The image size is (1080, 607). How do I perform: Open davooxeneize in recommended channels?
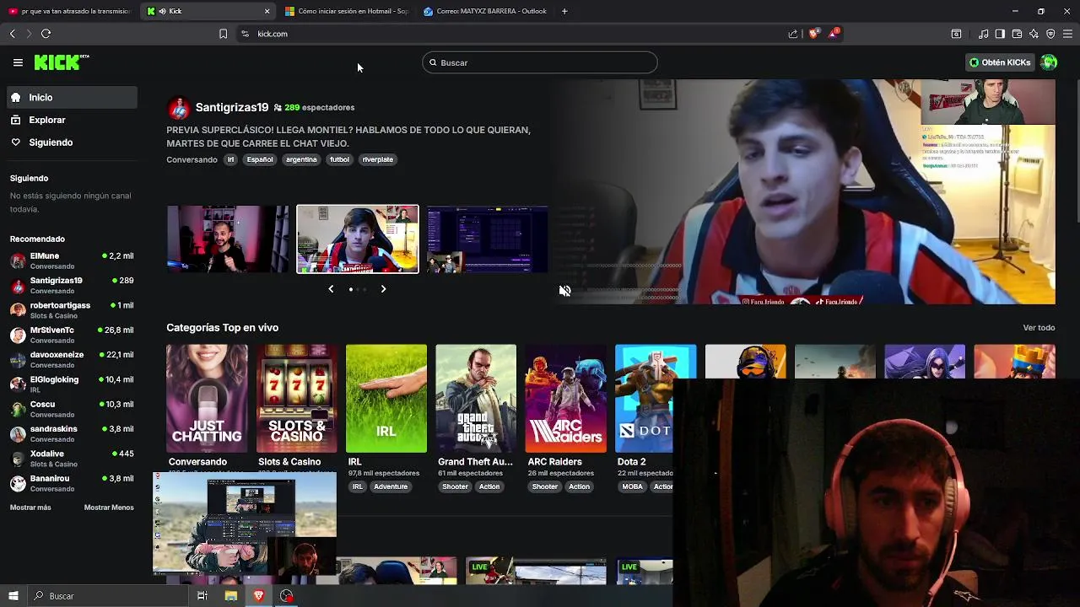(x=72, y=359)
